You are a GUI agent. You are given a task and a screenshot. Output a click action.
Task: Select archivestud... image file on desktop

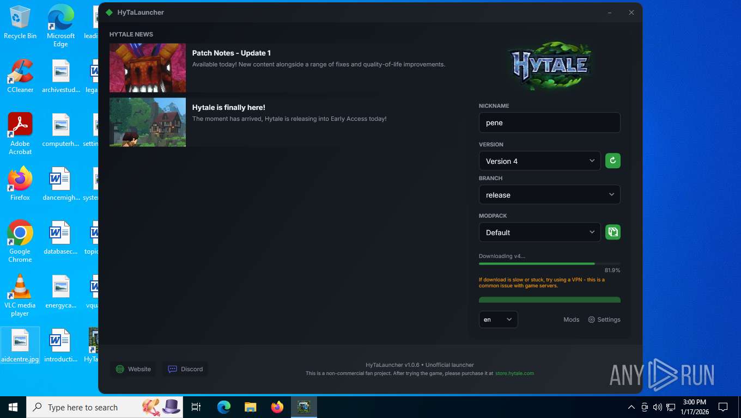click(60, 76)
